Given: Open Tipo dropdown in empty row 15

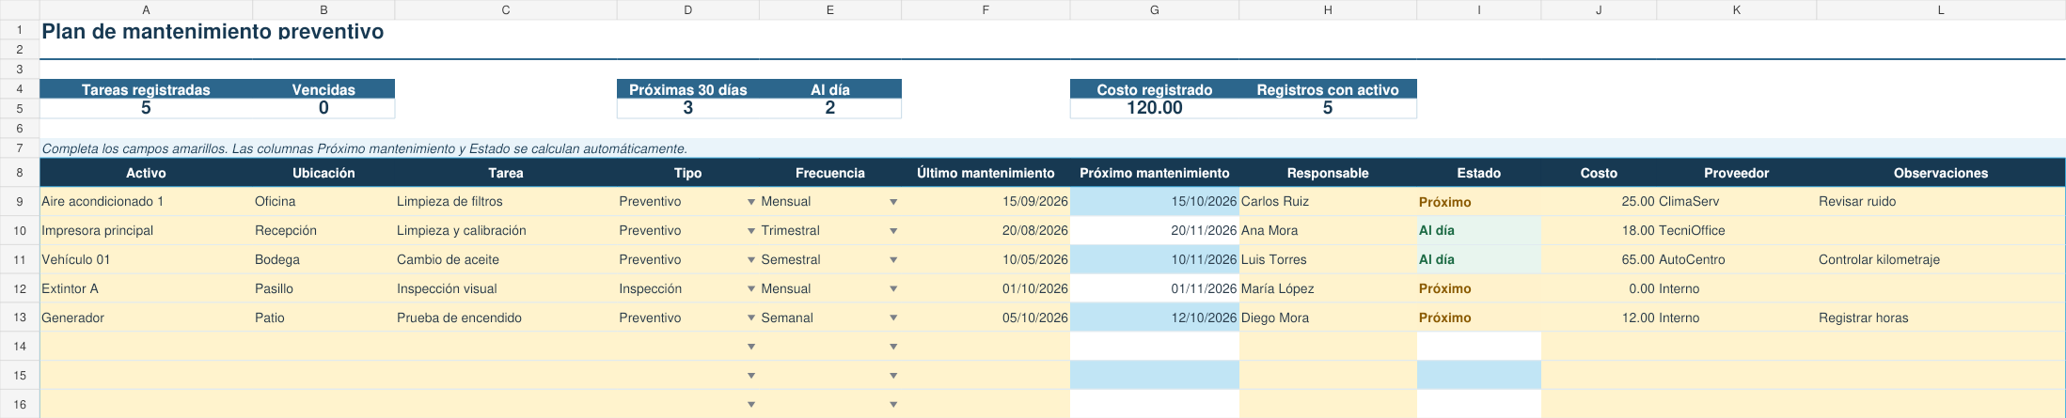Looking at the screenshot, I should pyautogui.click(x=751, y=376).
